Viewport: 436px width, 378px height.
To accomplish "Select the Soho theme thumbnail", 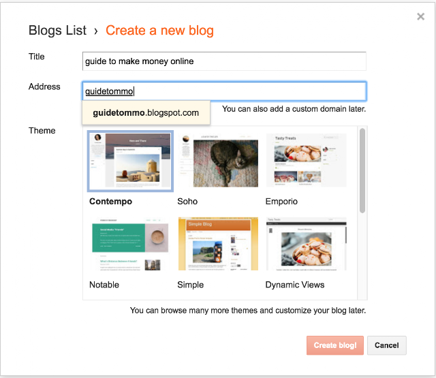I will coord(218,161).
